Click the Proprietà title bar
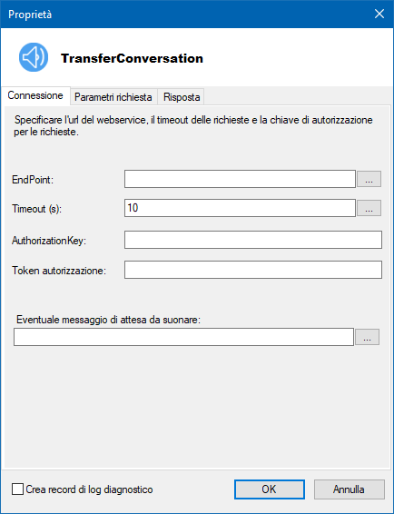This screenshot has height=514, width=394. [185, 15]
